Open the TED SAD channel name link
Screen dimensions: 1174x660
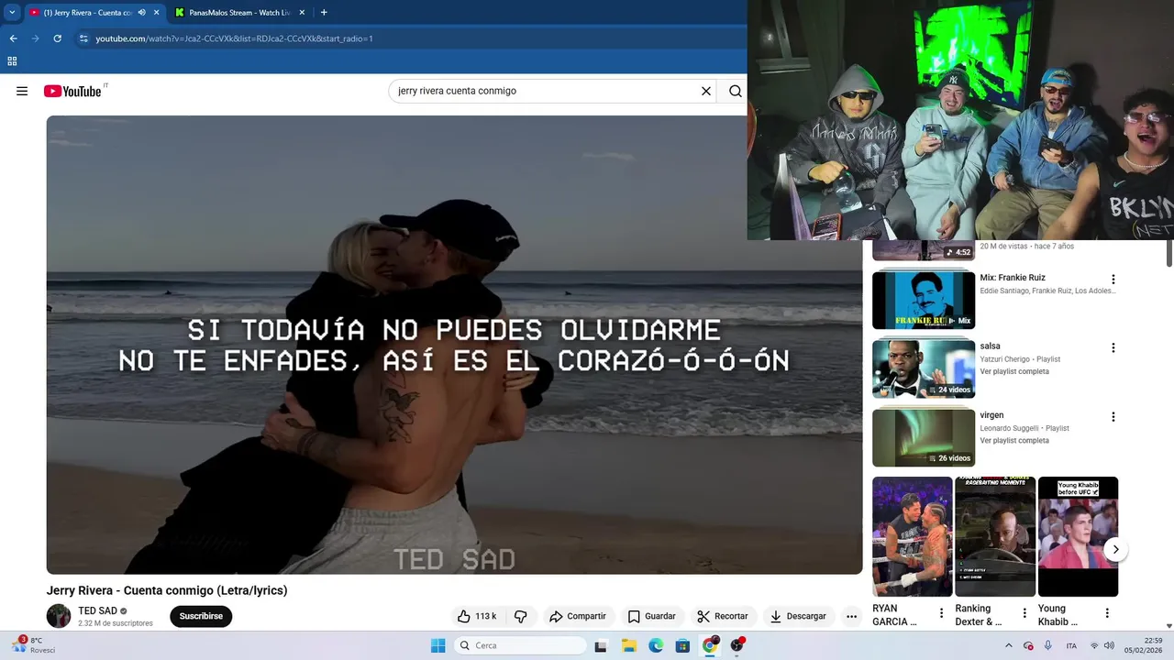[x=97, y=610]
